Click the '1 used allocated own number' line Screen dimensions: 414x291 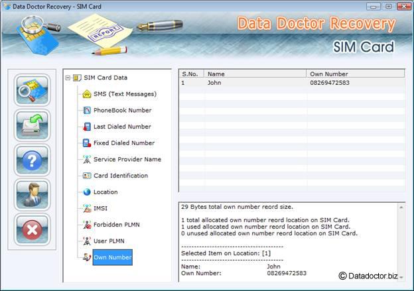click(x=265, y=227)
